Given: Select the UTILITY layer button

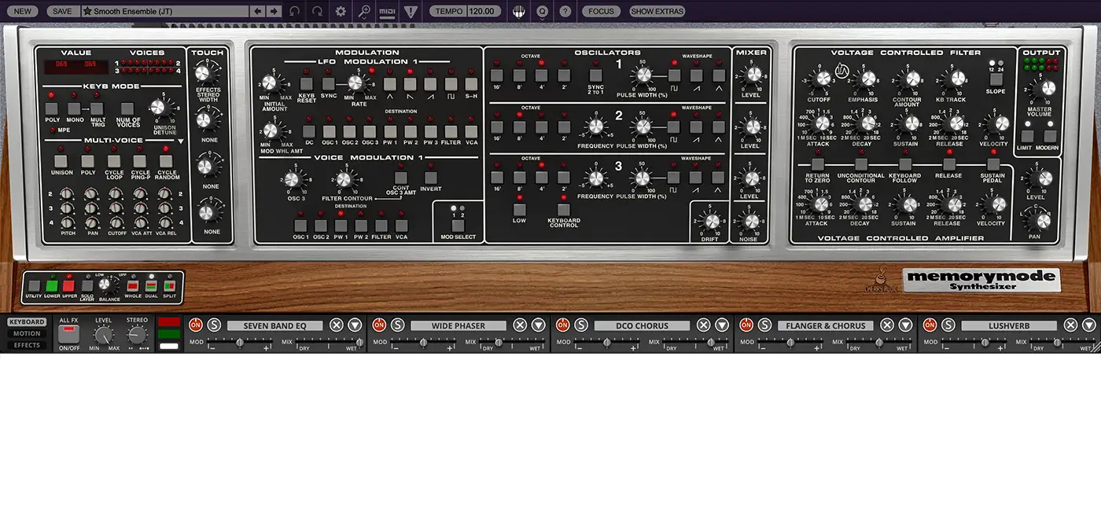Looking at the screenshot, I should click(33, 285).
